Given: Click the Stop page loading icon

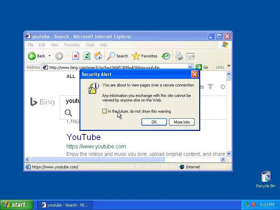Looking at the screenshot, I should point(76,56).
